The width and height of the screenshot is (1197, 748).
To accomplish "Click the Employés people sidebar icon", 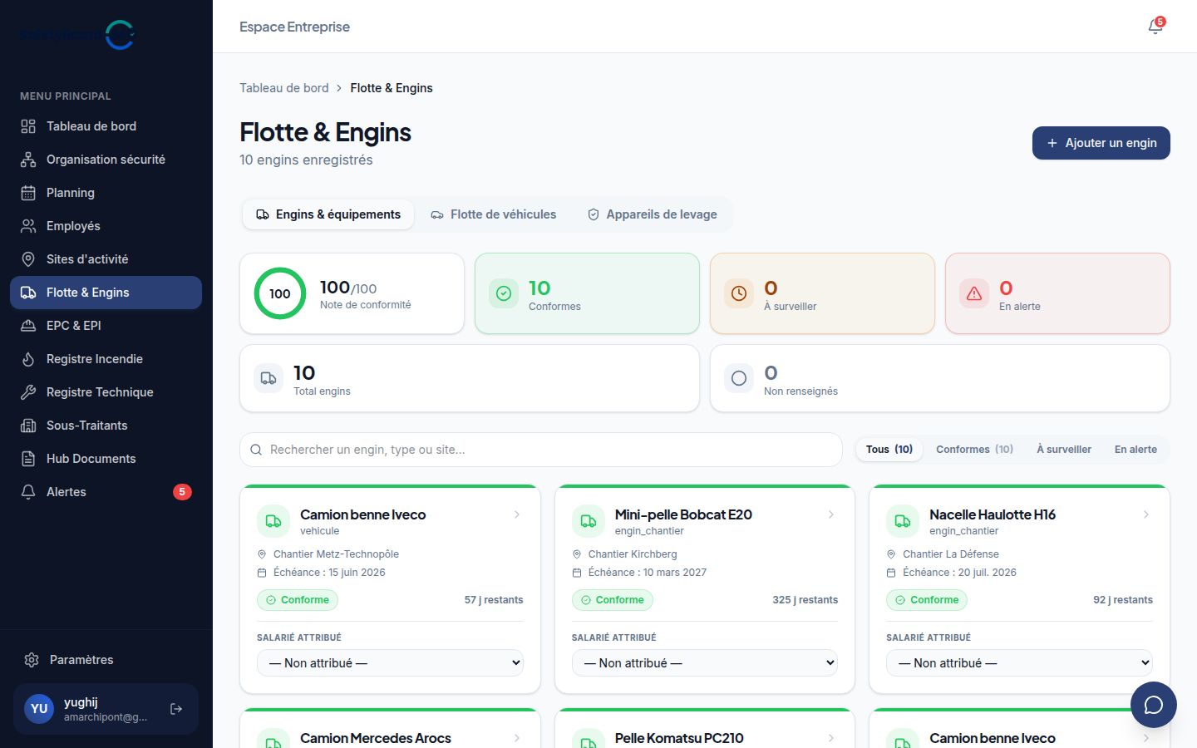I will (x=28, y=226).
